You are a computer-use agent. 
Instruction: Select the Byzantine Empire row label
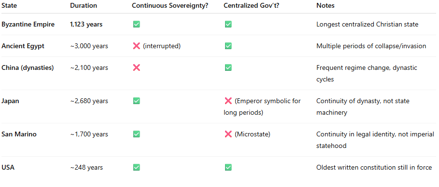(28, 24)
